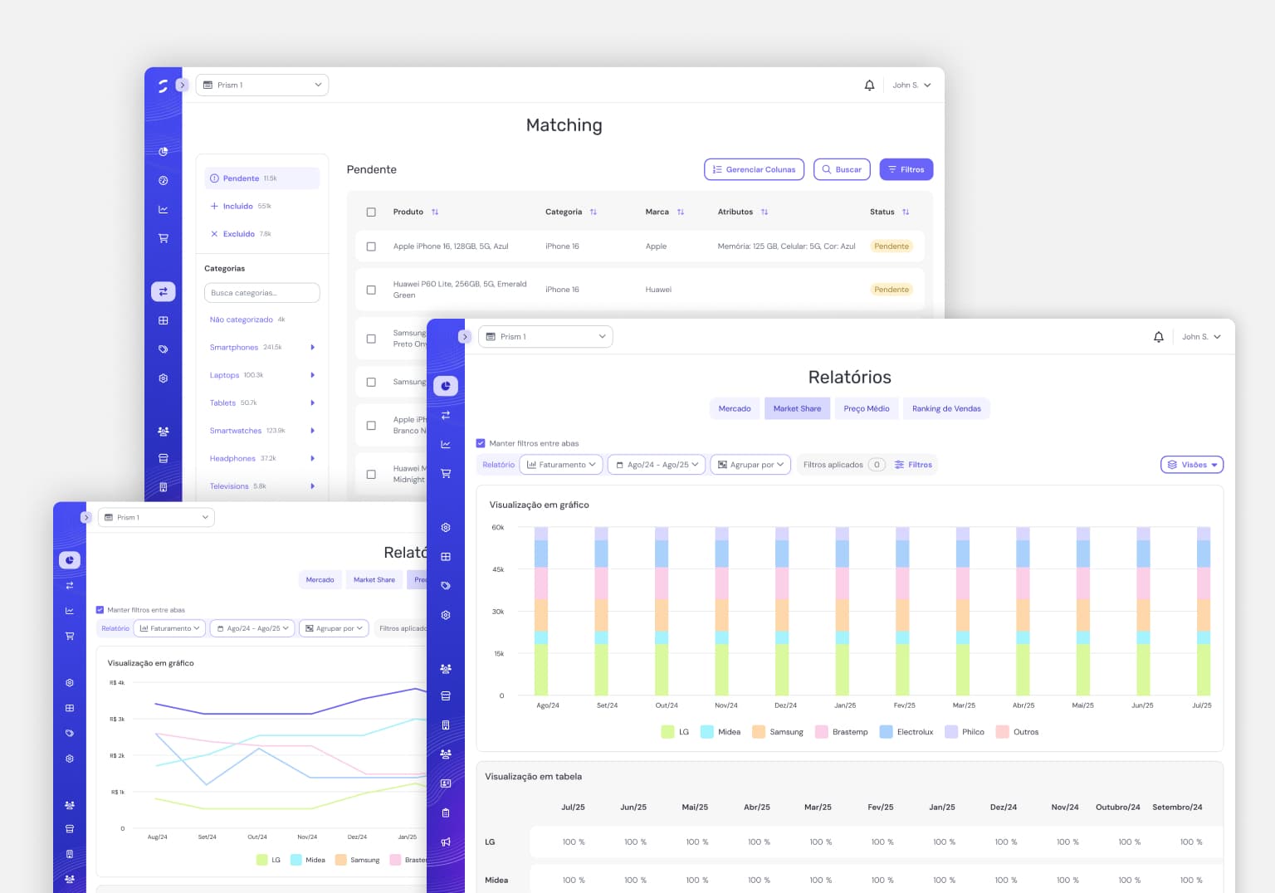Toggle Manter filtros entre abas in line chart window
The width and height of the screenshot is (1275, 893).
[x=100, y=610]
